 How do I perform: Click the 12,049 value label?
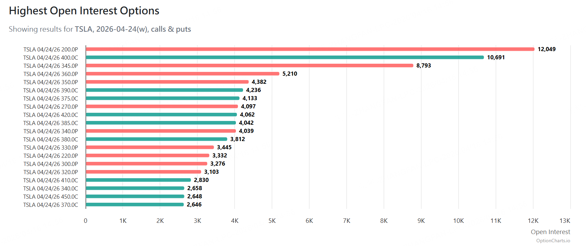pyautogui.click(x=546, y=49)
